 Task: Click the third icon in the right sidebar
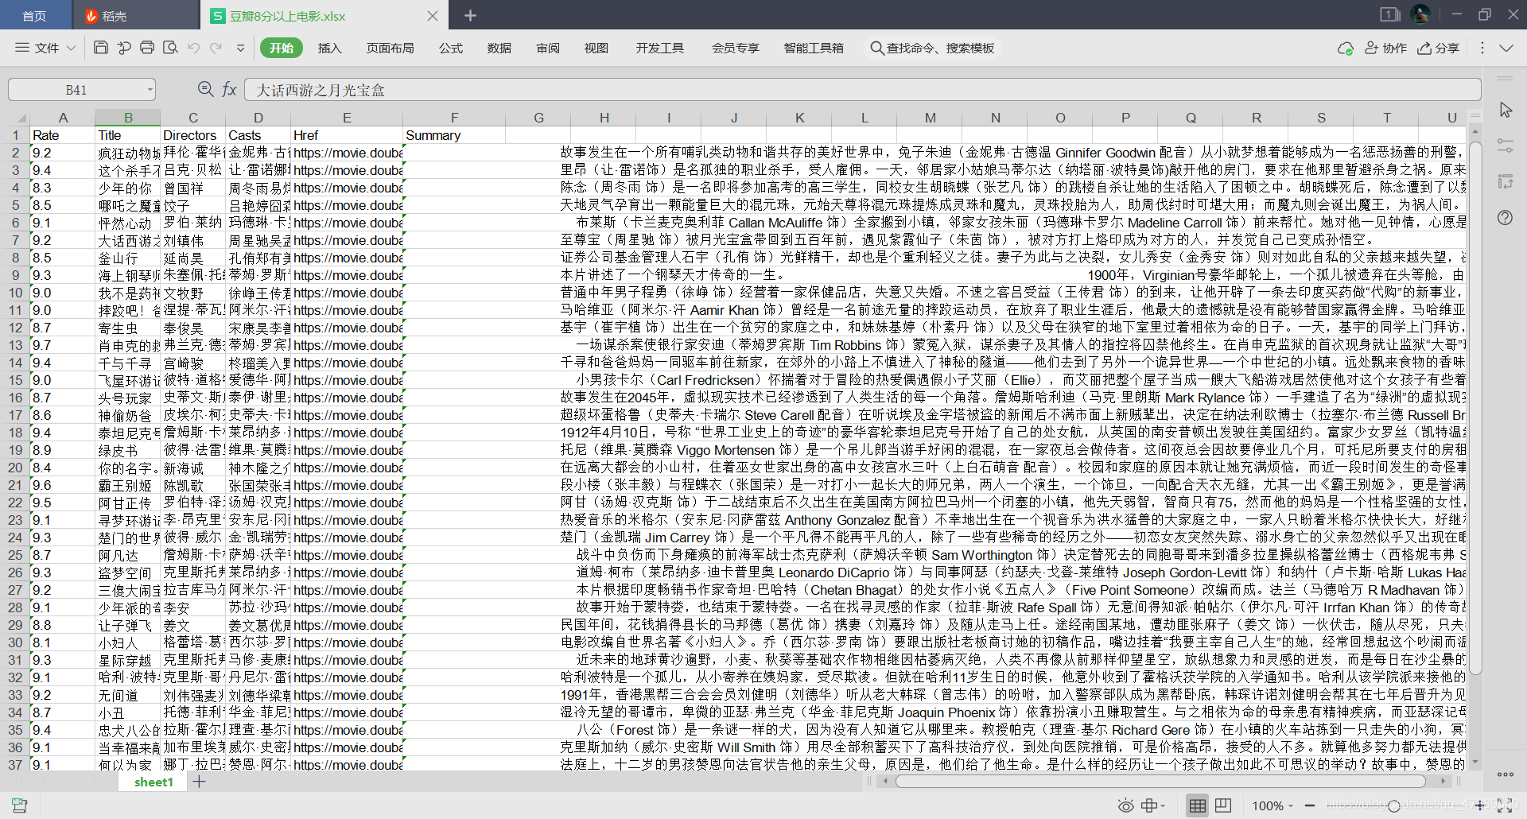[1505, 181]
